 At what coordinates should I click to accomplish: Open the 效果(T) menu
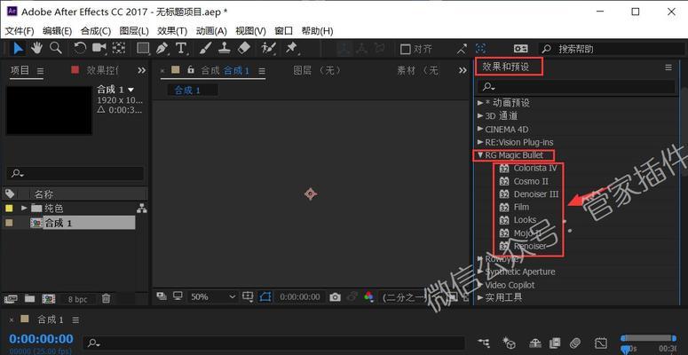172,31
